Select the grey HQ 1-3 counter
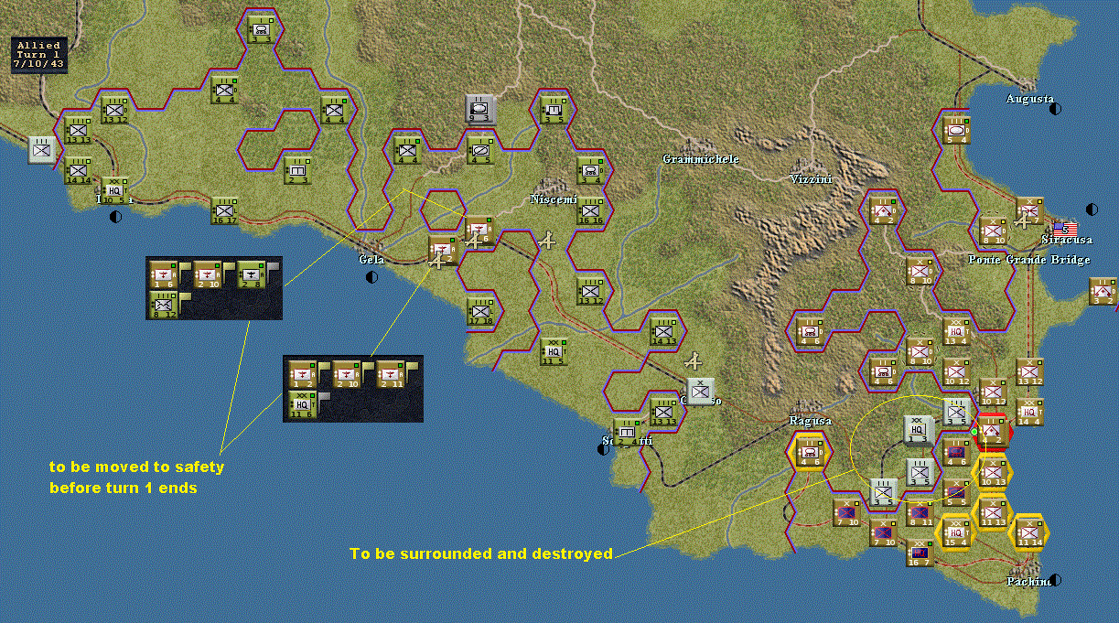The width and height of the screenshot is (1119, 623). [918, 430]
